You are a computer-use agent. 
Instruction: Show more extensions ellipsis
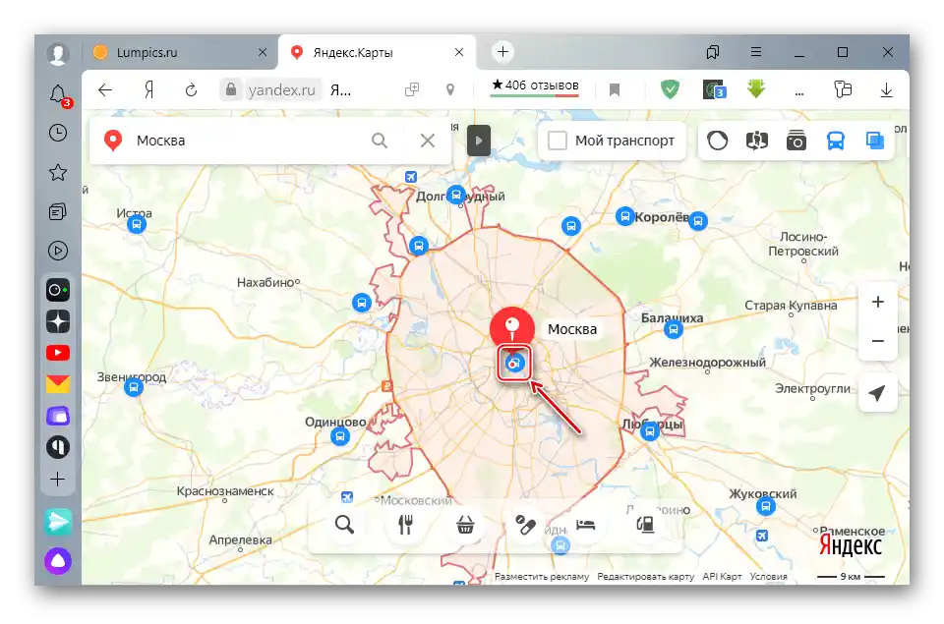tap(798, 91)
